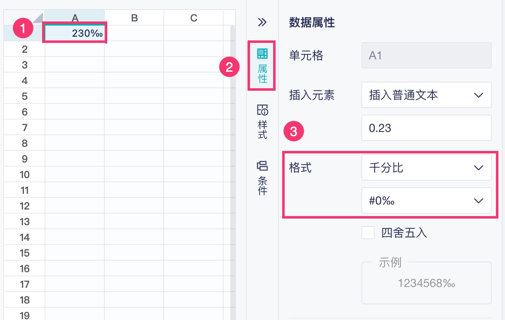Open the 条件 (condition) panel icon

click(262, 178)
